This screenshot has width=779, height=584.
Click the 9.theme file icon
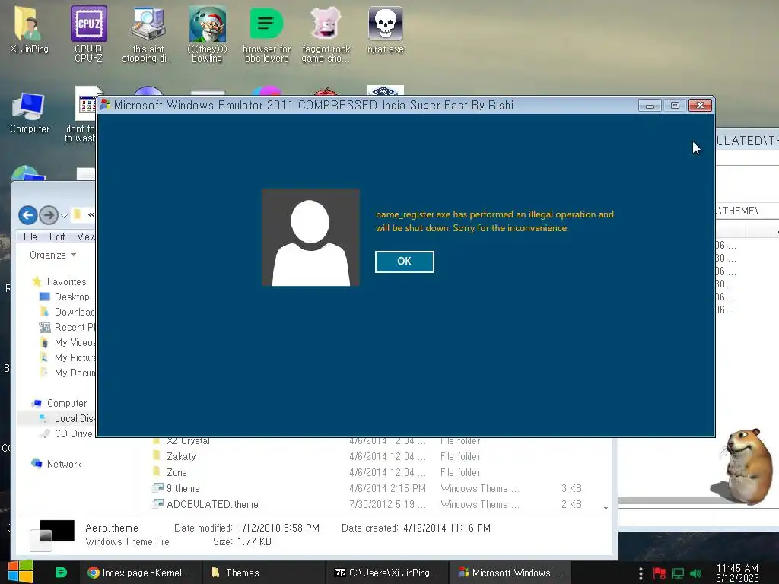pos(157,487)
